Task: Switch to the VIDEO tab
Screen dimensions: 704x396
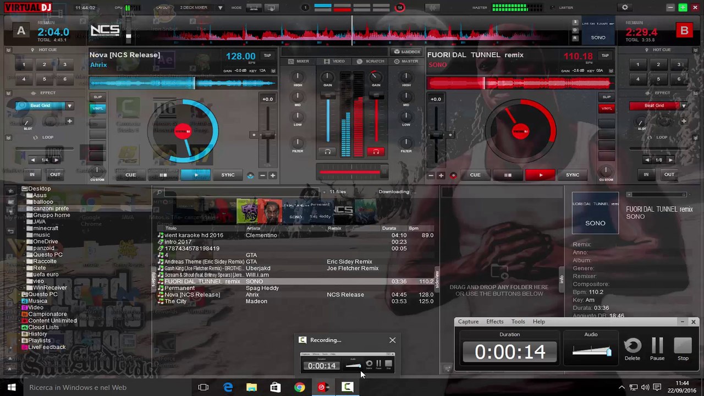Action: [335, 61]
